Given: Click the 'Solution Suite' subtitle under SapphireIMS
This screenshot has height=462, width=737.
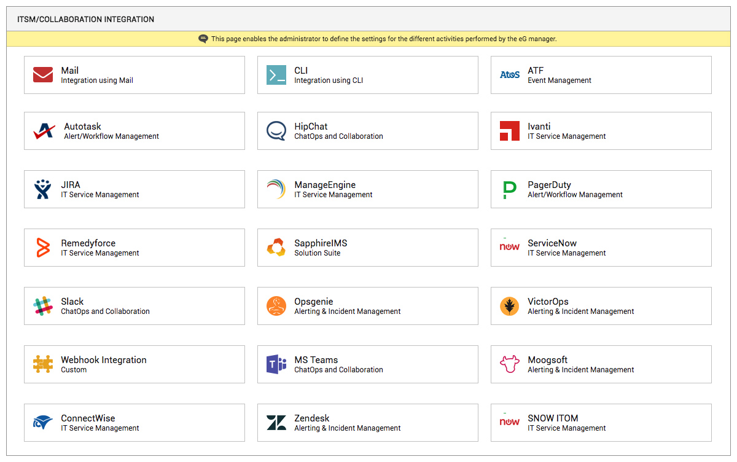Looking at the screenshot, I should click(317, 253).
